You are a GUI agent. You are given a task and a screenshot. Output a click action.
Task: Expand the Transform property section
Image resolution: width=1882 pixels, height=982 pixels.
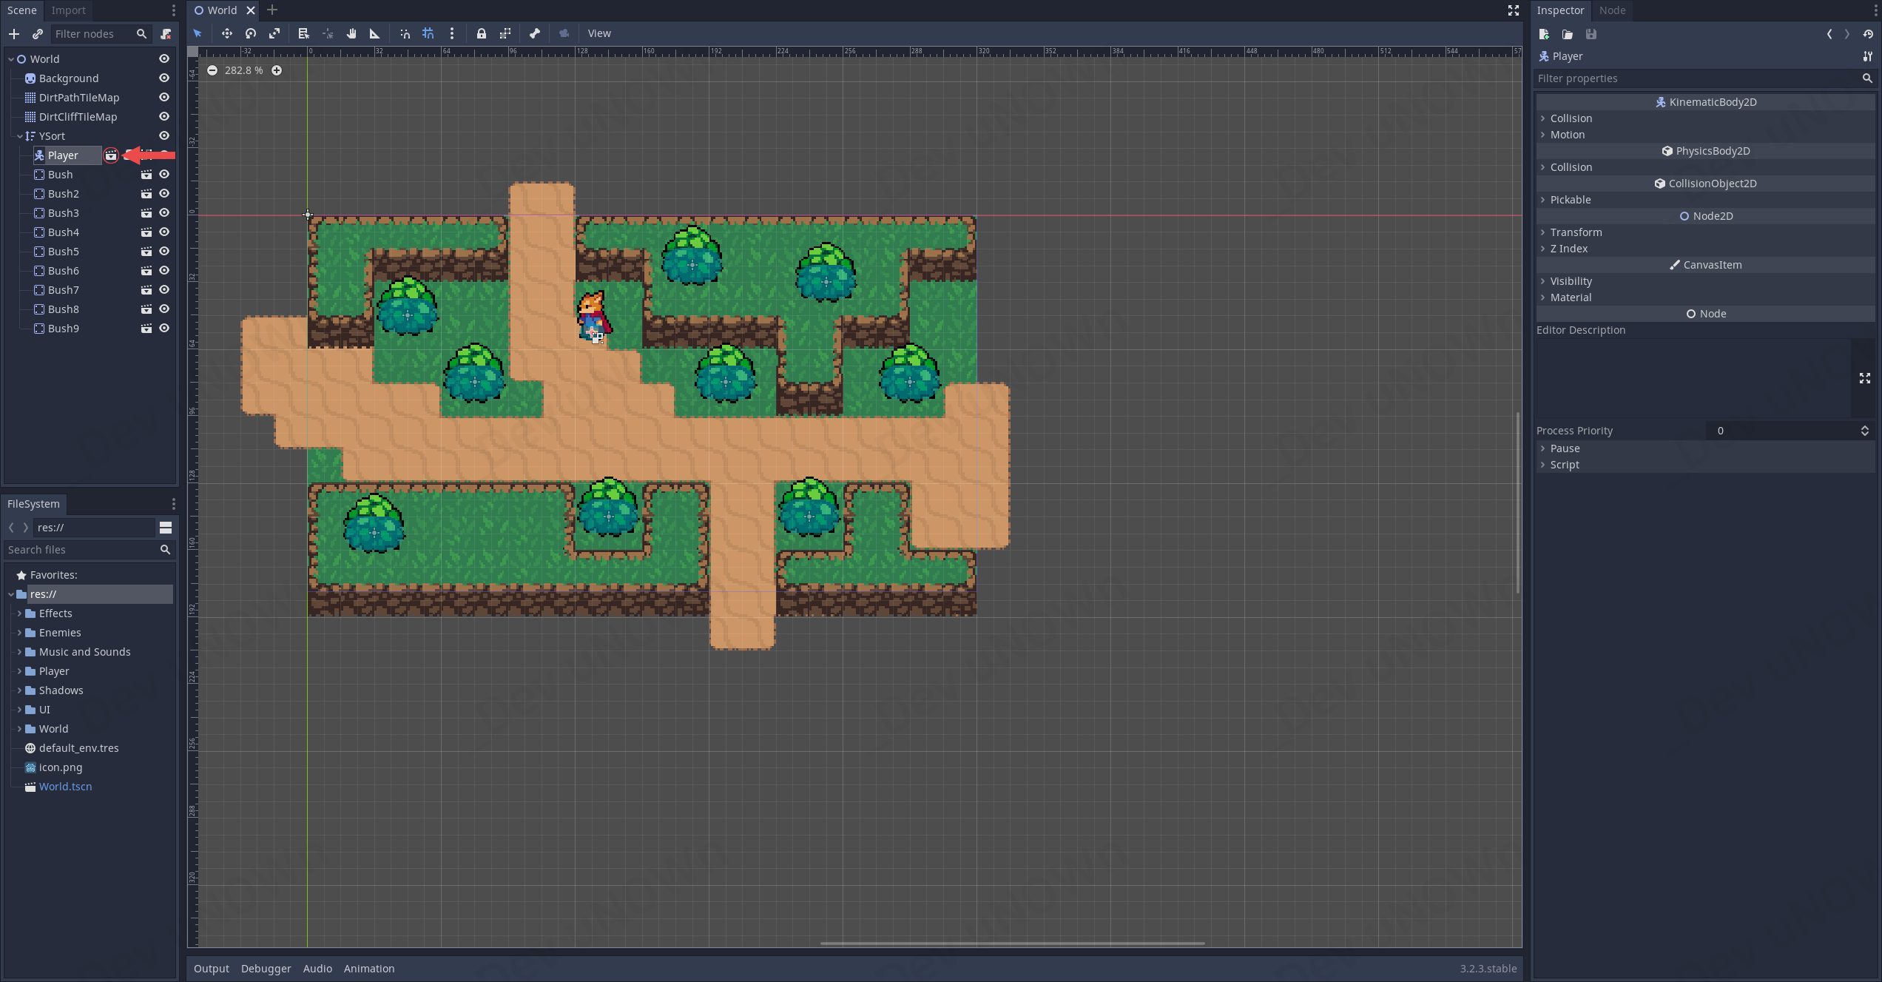(x=1576, y=232)
